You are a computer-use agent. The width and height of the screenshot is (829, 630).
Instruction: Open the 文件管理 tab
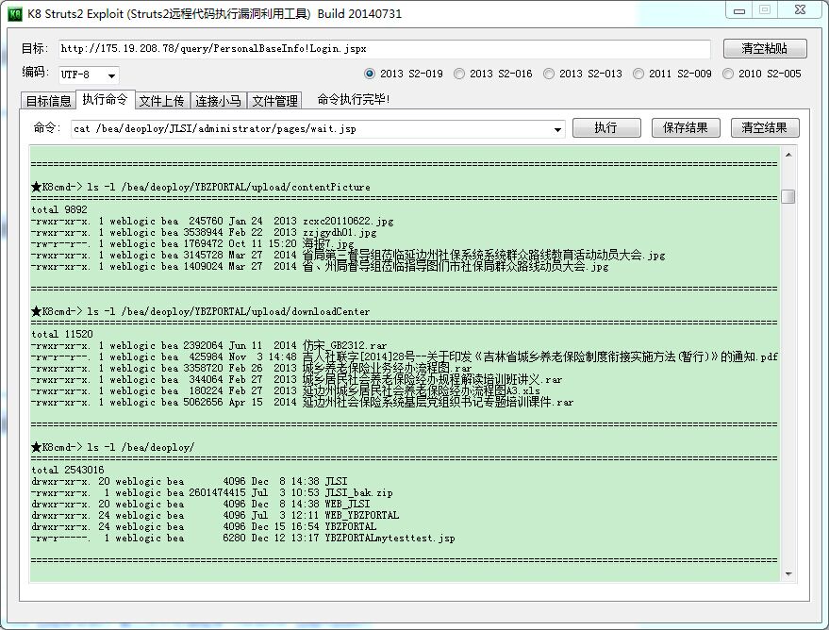coord(275,100)
